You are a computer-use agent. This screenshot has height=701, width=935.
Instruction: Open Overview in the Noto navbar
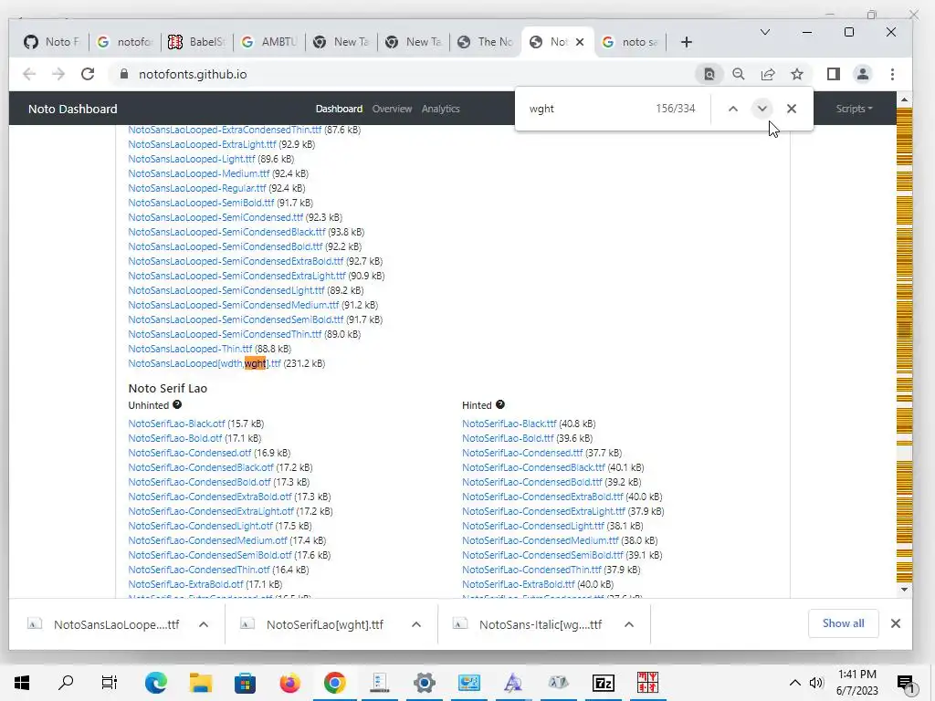click(392, 109)
